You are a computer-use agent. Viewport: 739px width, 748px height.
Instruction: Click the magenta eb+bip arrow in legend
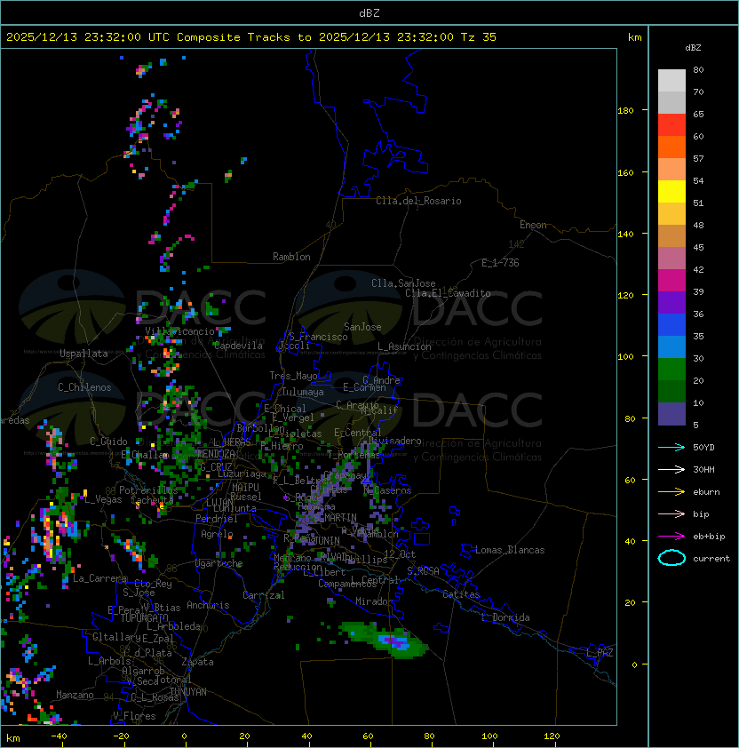(x=671, y=537)
